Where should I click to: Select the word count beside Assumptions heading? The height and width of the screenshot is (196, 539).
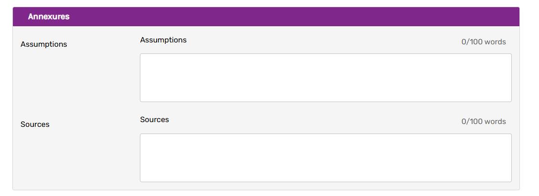(x=484, y=42)
